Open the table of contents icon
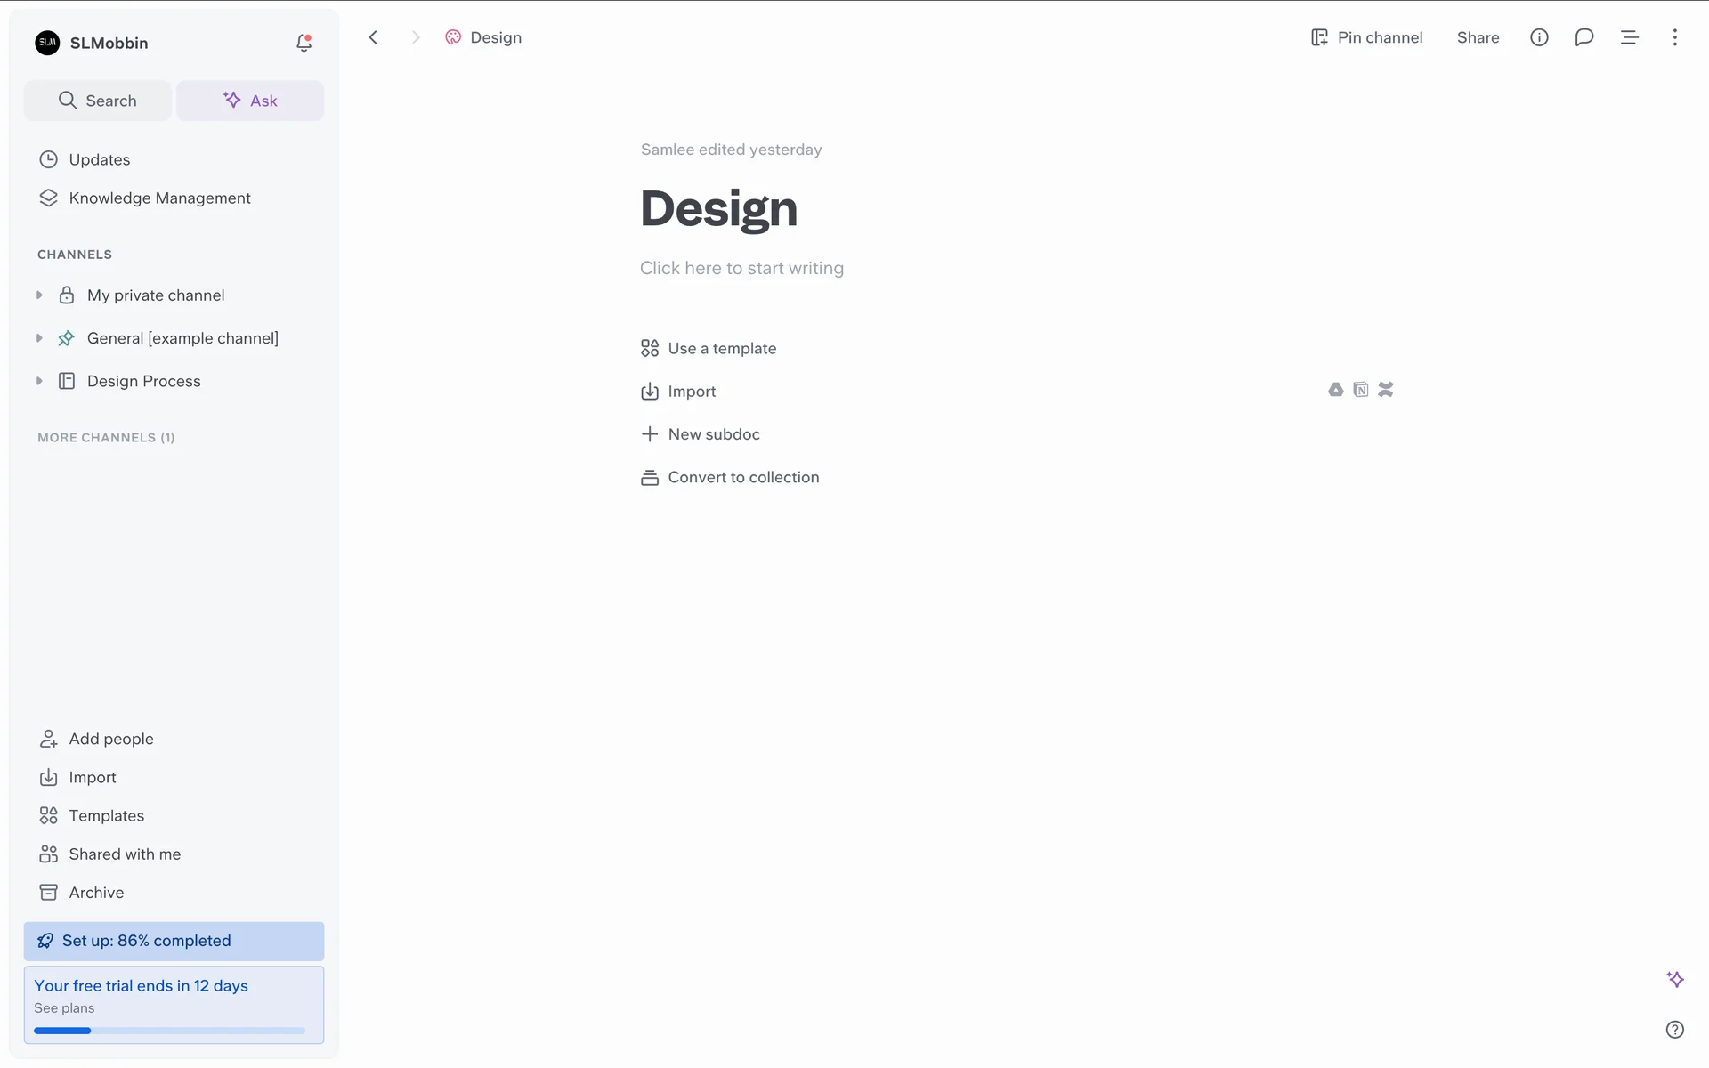The width and height of the screenshot is (1709, 1068). [1629, 37]
